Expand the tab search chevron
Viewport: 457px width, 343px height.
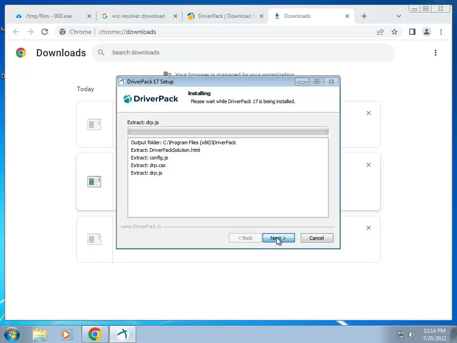pyautogui.click(x=399, y=16)
